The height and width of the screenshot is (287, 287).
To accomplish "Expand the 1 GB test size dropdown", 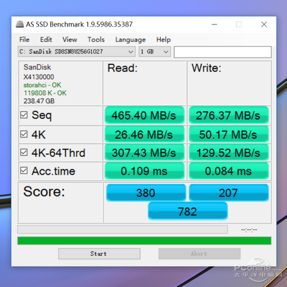I will point(154,52).
